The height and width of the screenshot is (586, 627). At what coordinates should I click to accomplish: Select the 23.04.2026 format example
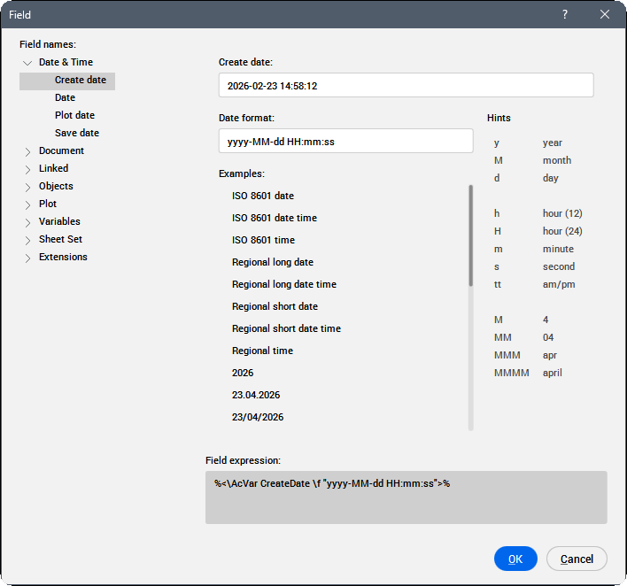(x=256, y=395)
